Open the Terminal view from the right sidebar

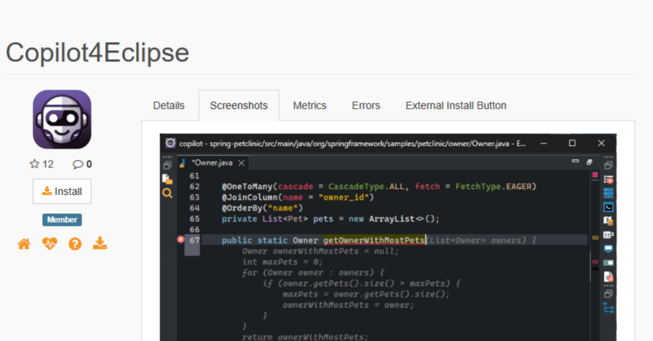[608, 207]
